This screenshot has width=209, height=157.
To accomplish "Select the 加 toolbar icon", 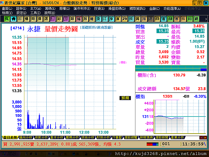I will pyautogui.click(x=20, y=19).
